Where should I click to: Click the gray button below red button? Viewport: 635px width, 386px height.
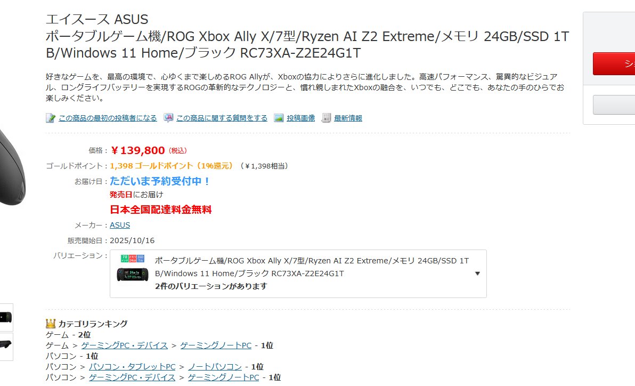614,105
